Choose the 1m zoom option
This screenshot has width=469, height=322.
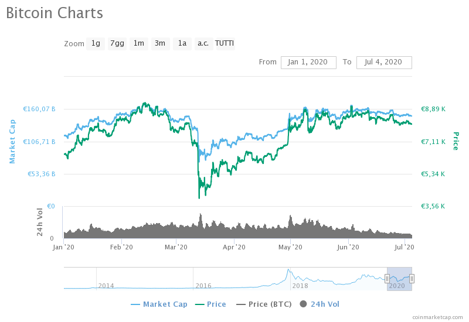[x=139, y=43]
